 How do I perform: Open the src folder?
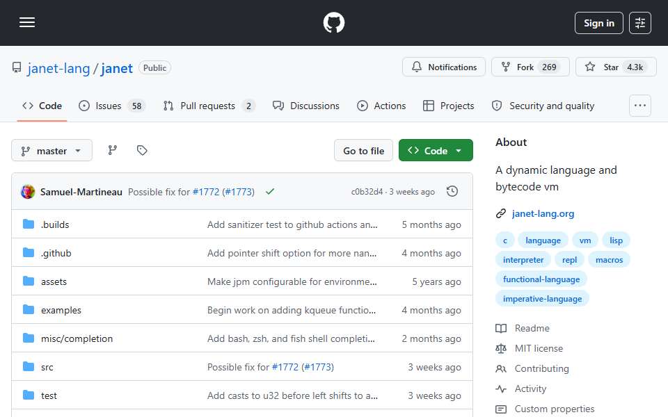(x=47, y=367)
